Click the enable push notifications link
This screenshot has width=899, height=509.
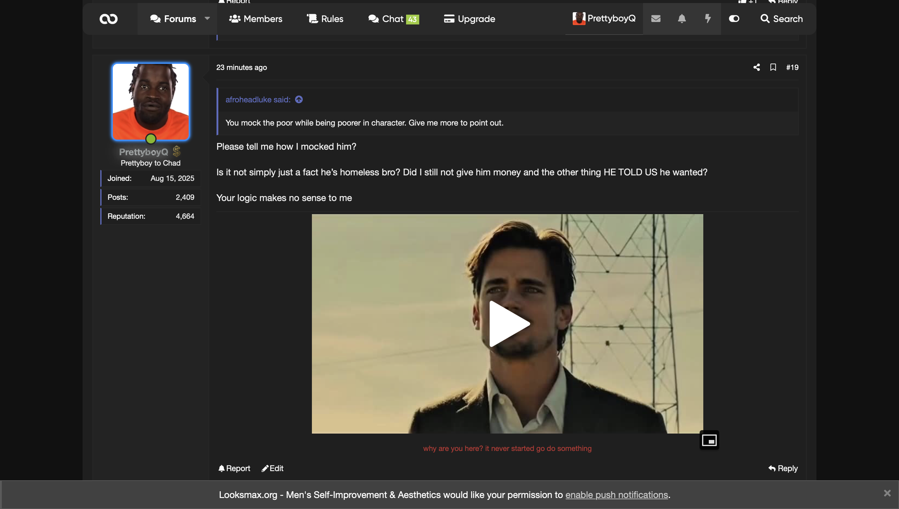(616, 495)
